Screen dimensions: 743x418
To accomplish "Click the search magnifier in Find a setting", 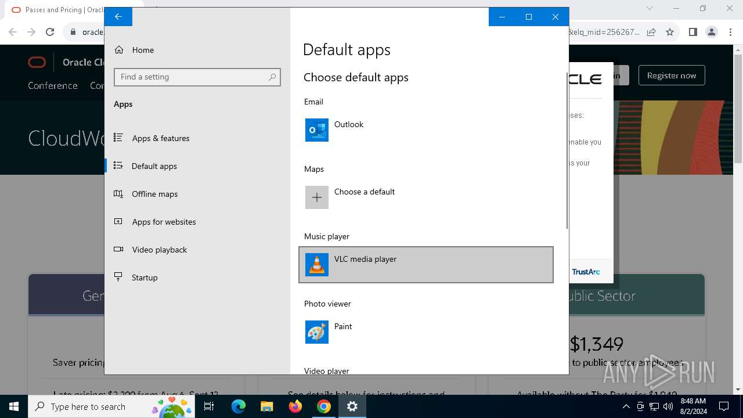I will click(x=272, y=77).
